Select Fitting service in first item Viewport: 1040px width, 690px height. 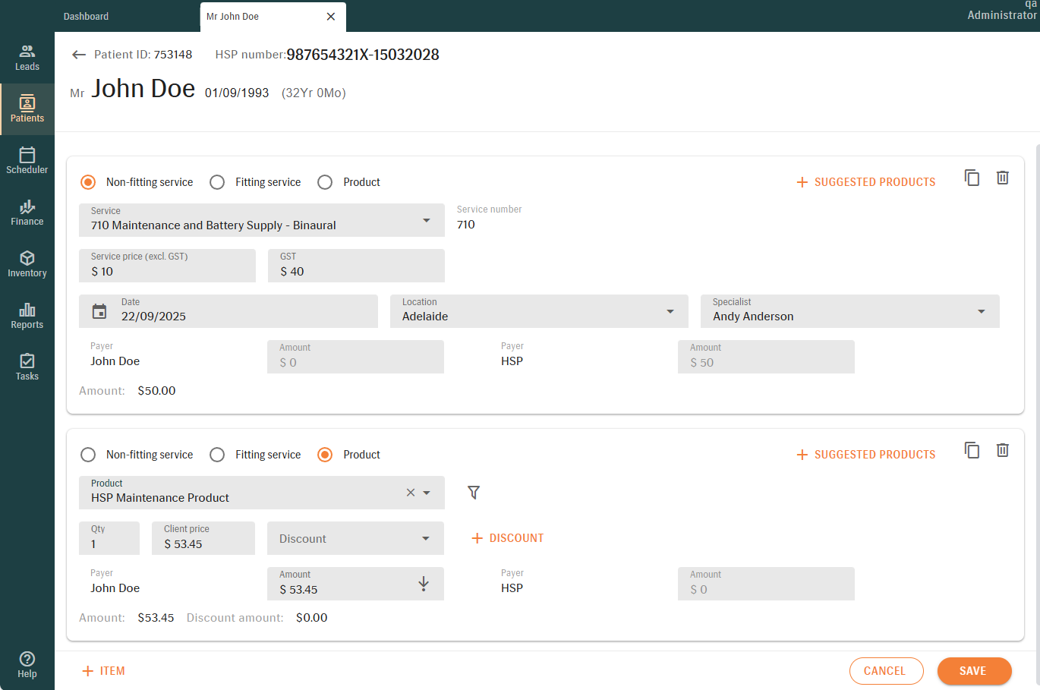(x=218, y=182)
